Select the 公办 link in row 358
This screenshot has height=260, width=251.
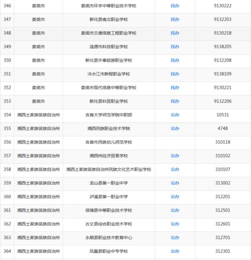click(x=175, y=170)
